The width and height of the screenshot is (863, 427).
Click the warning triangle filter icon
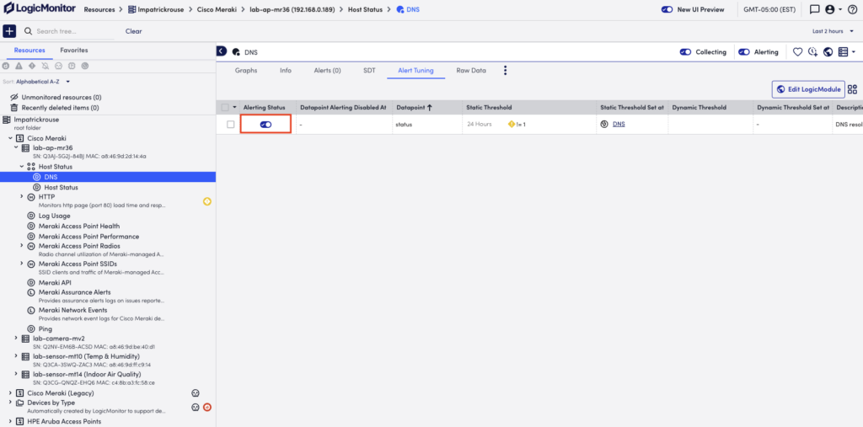click(19, 66)
